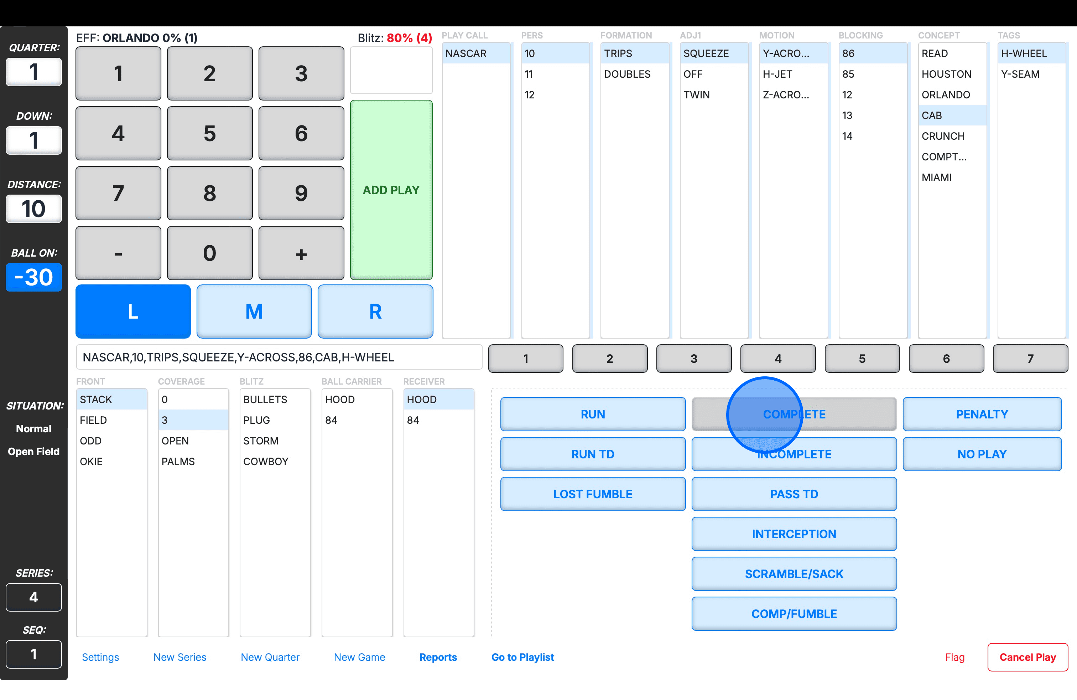This screenshot has height=700, width=1077.
Task: Click numbered button 7 below lists
Action: click(1030, 359)
